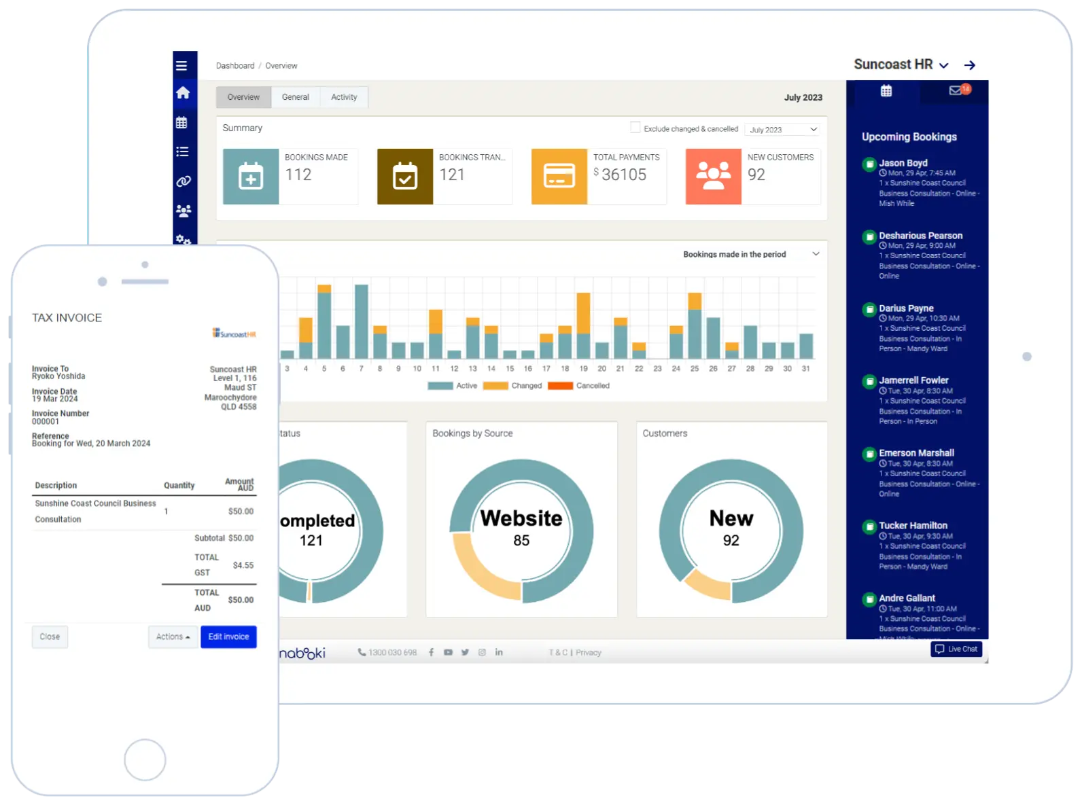
Task: Click Andre Gallant's booking status icon
Action: pyautogui.click(x=869, y=600)
